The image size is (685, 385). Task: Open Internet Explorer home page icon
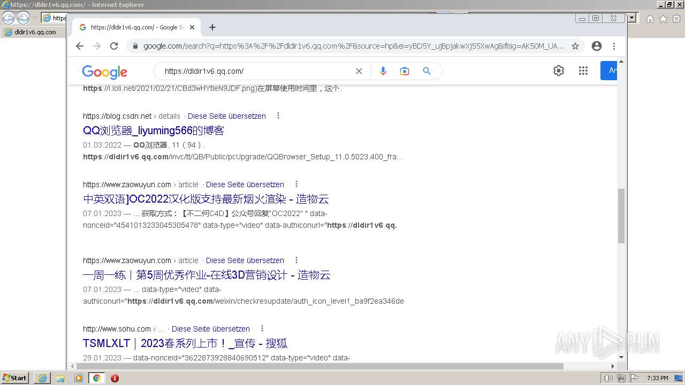coord(650,19)
